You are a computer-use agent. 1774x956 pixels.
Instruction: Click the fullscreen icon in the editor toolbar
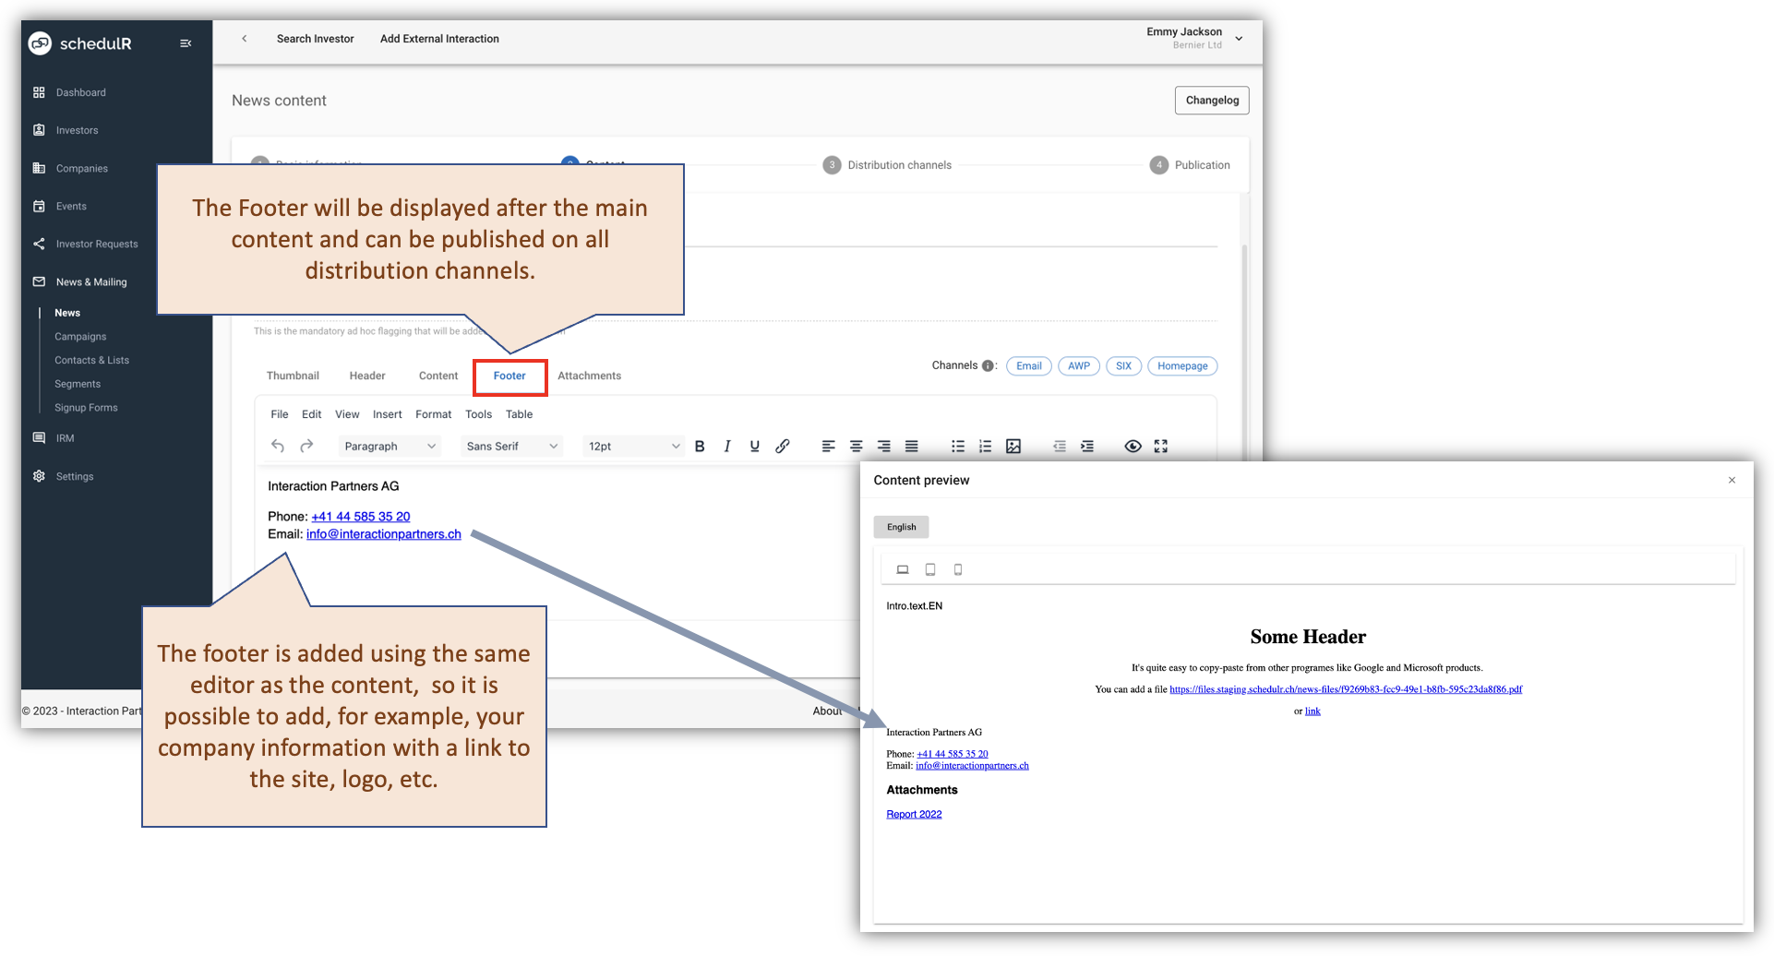[1160, 446]
